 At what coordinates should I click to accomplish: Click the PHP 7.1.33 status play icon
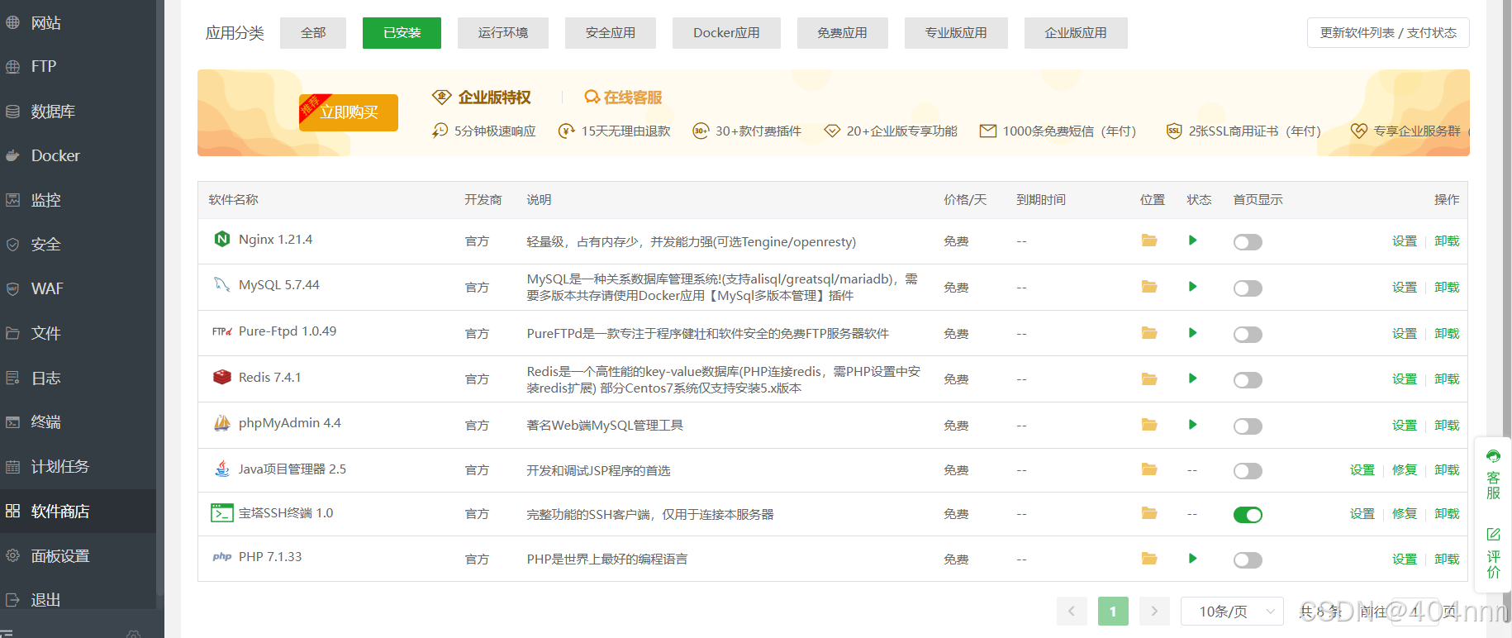click(1192, 559)
